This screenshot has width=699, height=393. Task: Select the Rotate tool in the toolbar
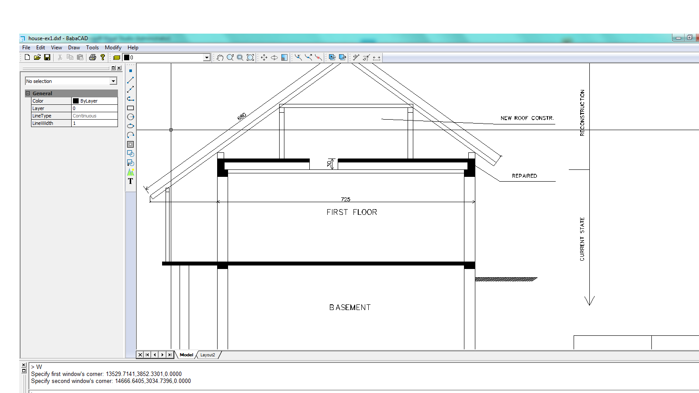tap(274, 57)
